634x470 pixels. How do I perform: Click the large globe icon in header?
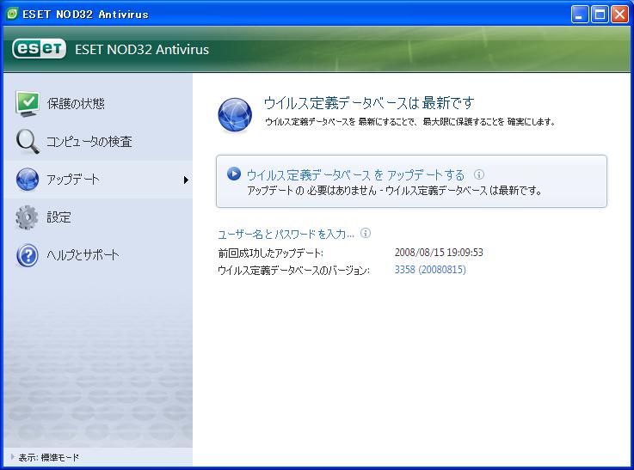235,115
